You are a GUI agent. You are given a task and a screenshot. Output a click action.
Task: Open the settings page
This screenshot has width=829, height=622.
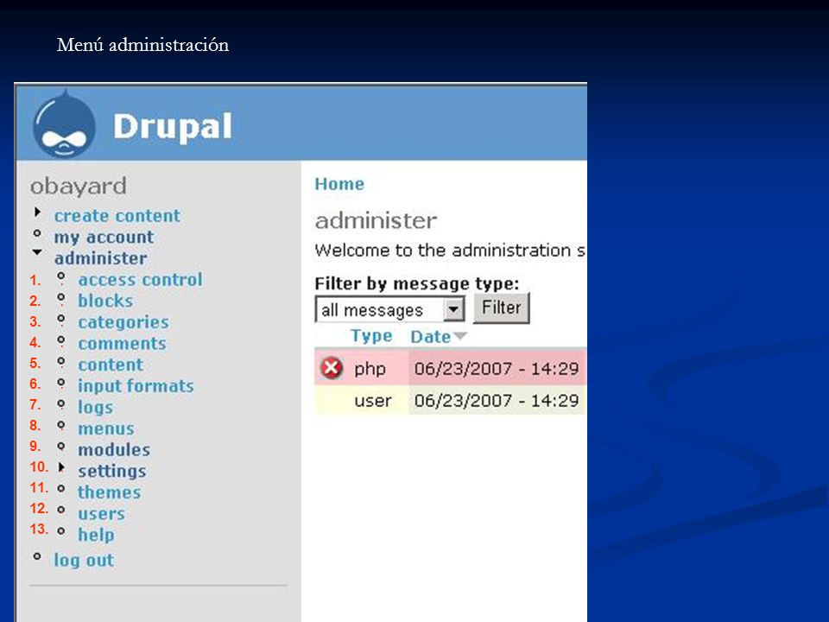click(x=111, y=472)
